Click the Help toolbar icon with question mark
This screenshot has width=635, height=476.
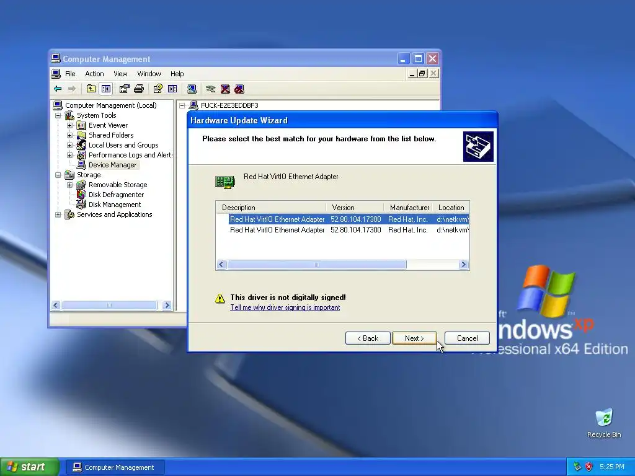pyautogui.click(x=158, y=89)
